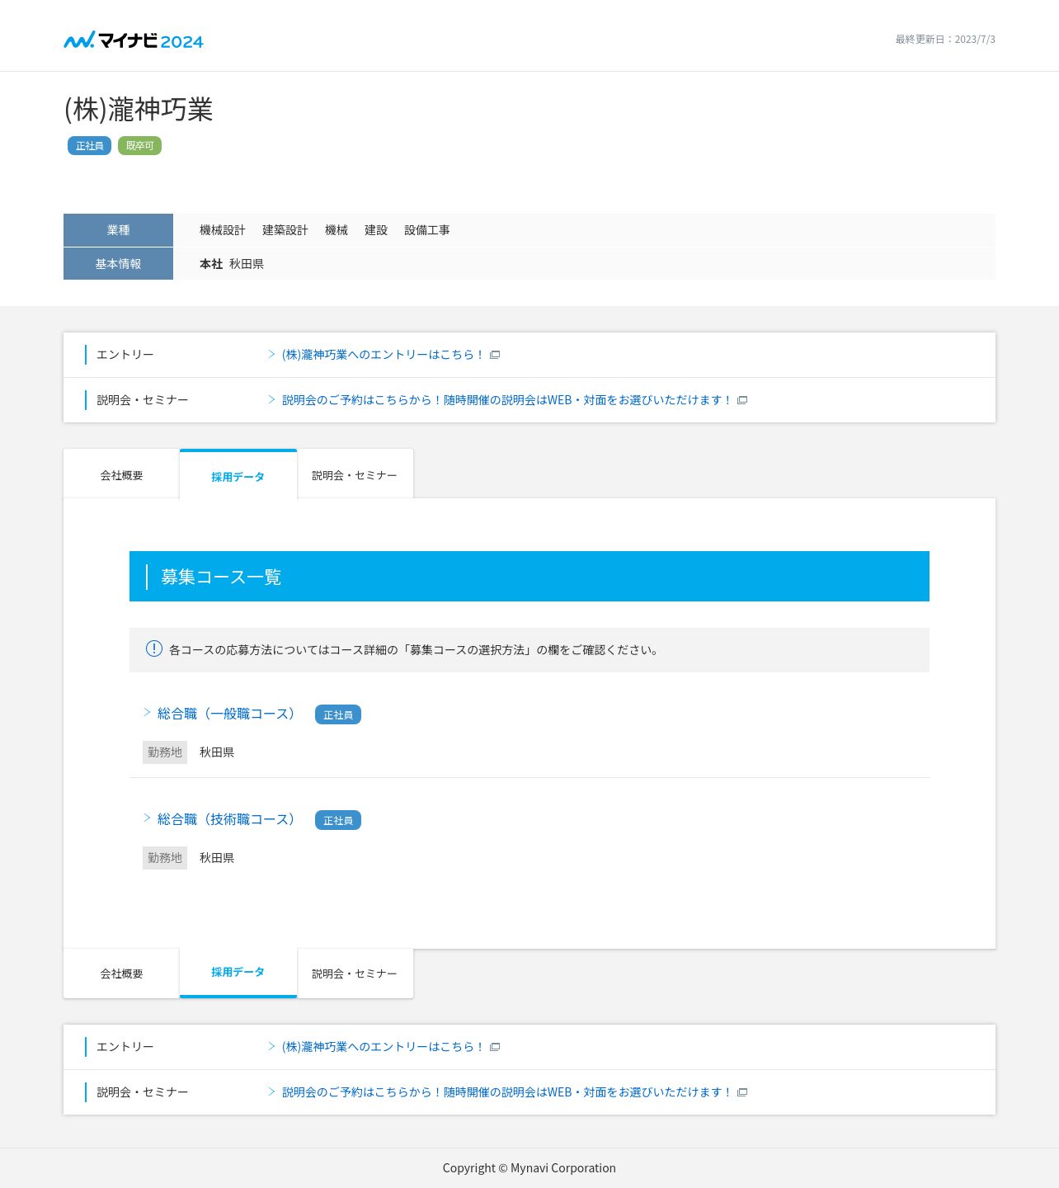Click the arrow before 総合職（一般職コース）
Image resolution: width=1059 pixels, height=1188 pixels.
(147, 712)
